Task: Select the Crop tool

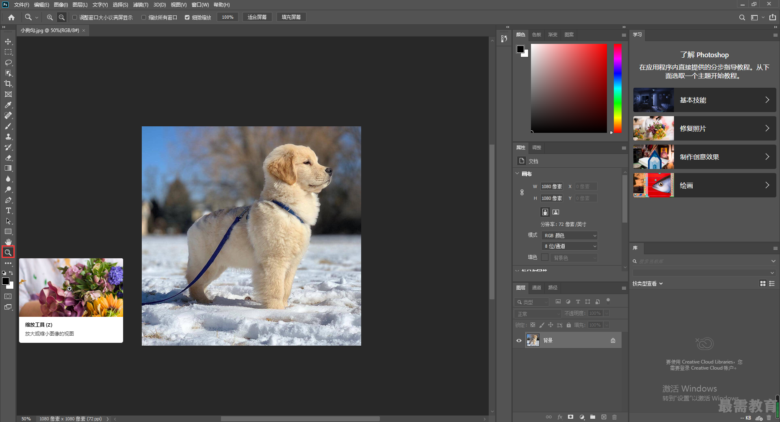Action: (x=8, y=84)
